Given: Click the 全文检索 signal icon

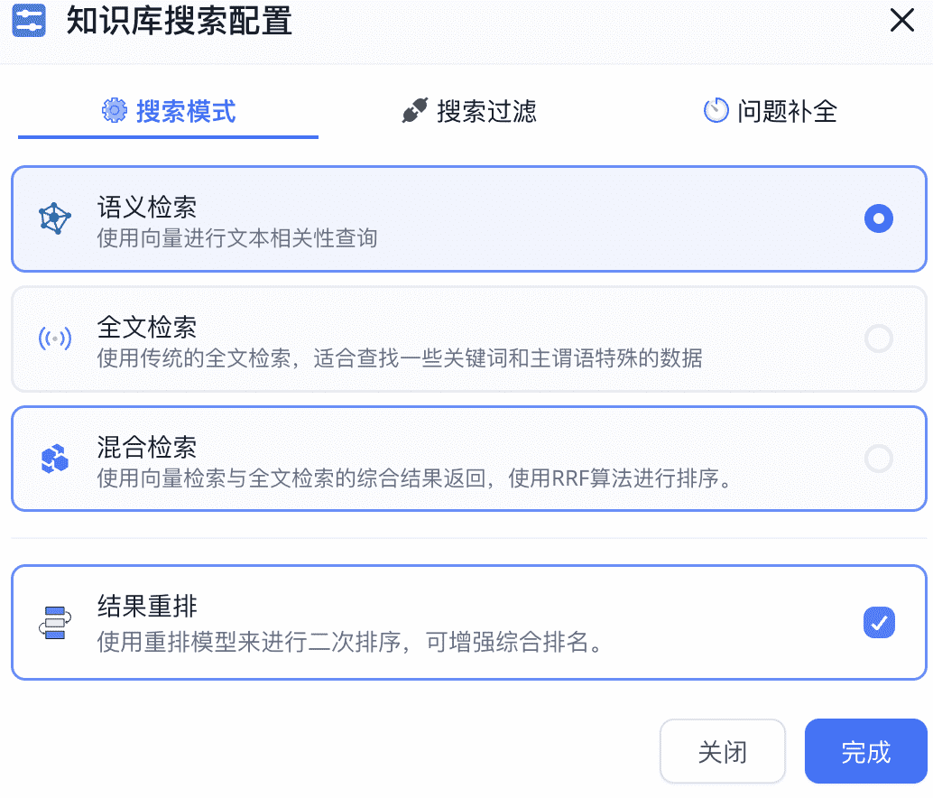Looking at the screenshot, I should (x=55, y=339).
